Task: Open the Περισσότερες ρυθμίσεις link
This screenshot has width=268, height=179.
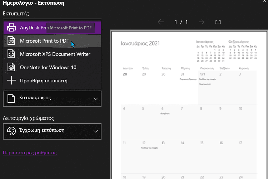Action: tap(30, 153)
